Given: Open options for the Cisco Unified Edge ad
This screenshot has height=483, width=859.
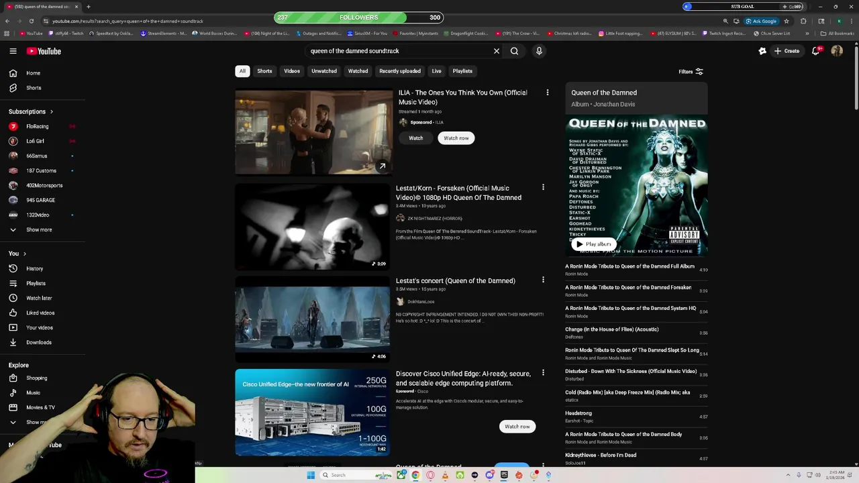Looking at the screenshot, I should coord(543,372).
